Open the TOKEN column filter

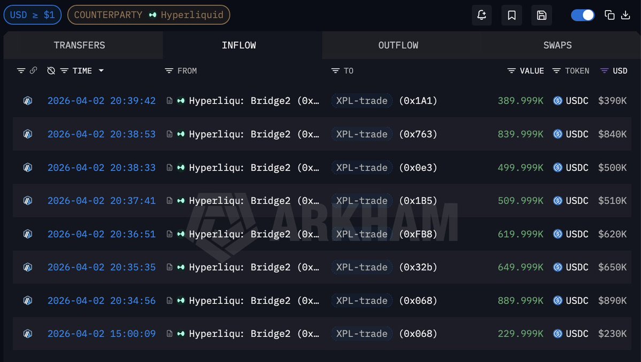click(557, 71)
